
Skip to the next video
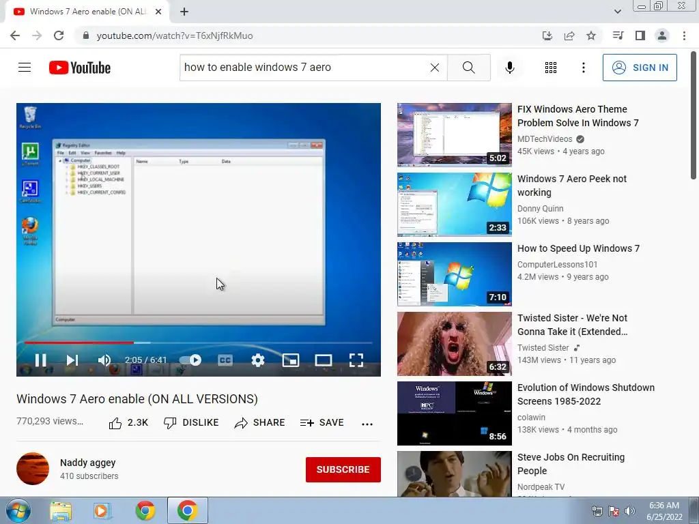click(x=72, y=360)
